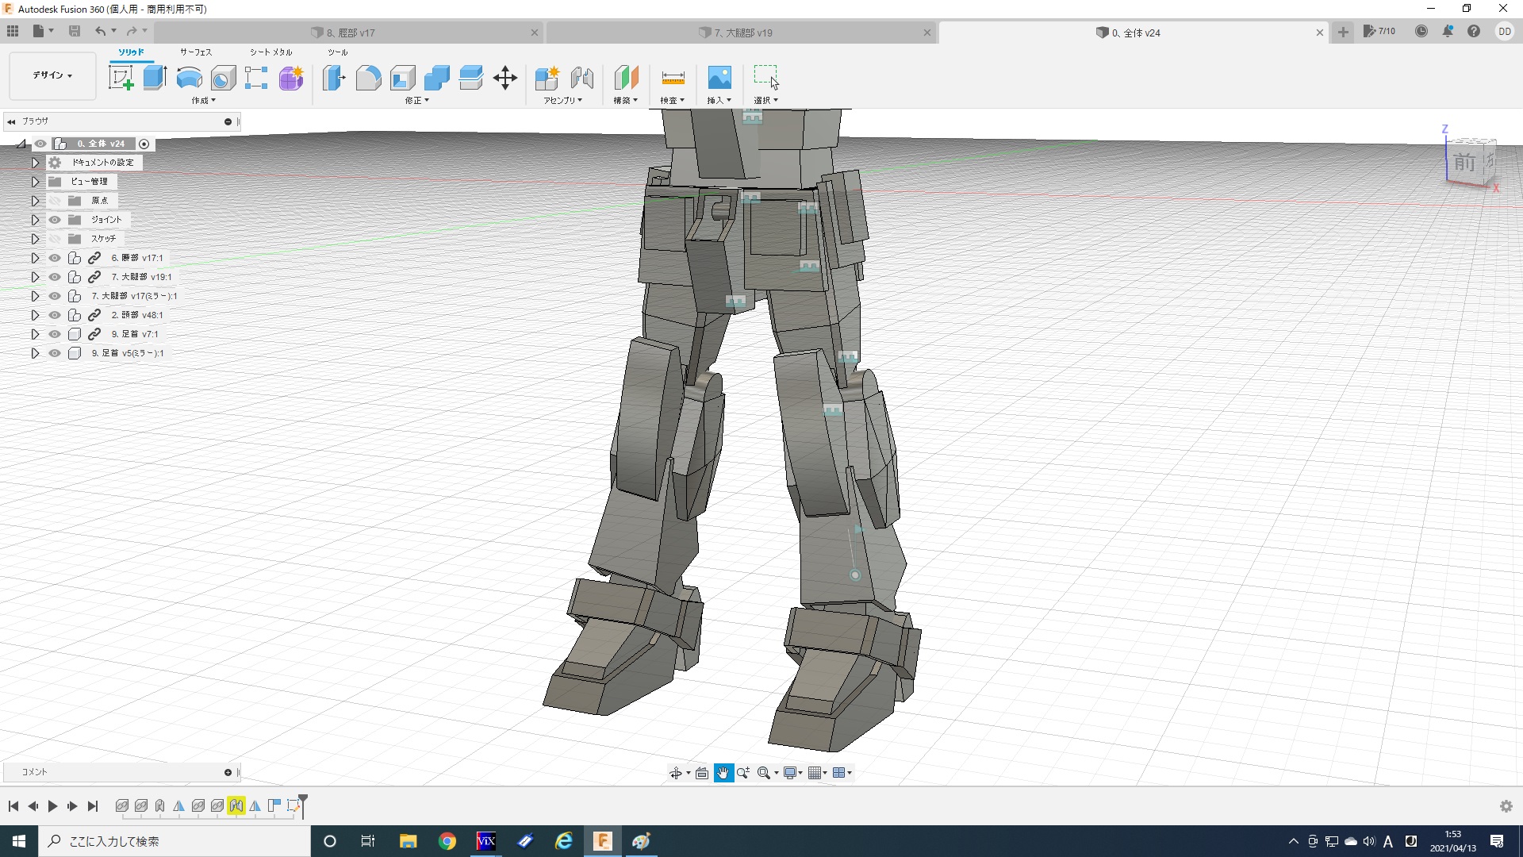
Task: Select the Create Sketch tool icon
Action: 121,78
